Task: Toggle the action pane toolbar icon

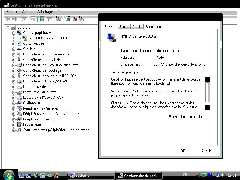Action: 49,19
